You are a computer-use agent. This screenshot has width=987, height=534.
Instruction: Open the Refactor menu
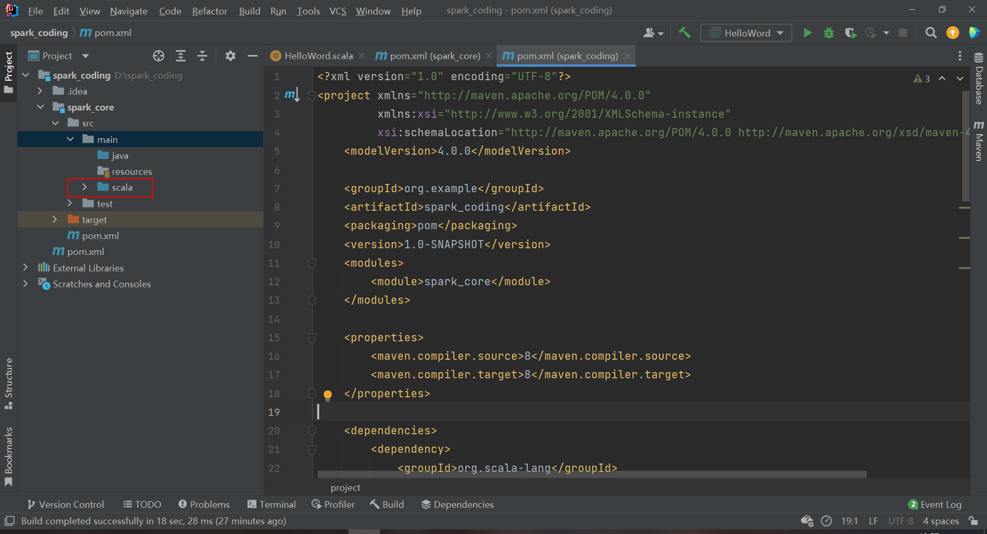click(209, 11)
